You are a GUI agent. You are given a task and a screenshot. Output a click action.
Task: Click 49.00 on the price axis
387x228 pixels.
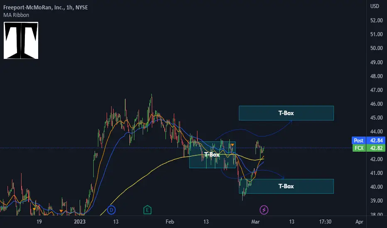tap(376, 62)
